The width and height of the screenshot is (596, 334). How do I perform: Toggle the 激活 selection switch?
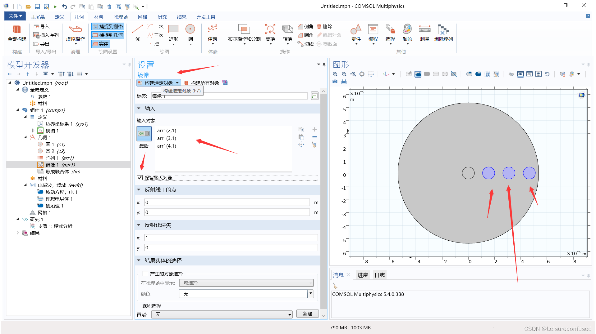point(144,134)
